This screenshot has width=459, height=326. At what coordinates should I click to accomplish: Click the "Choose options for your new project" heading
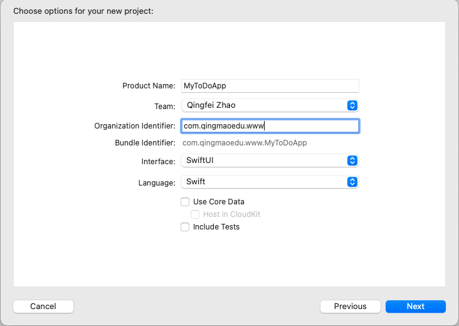(x=83, y=11)
